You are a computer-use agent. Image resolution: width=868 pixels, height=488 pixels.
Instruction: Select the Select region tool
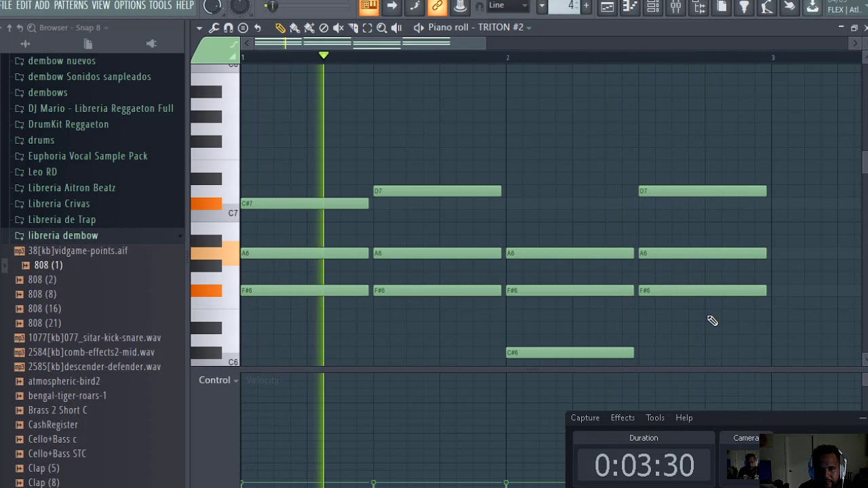367,28
